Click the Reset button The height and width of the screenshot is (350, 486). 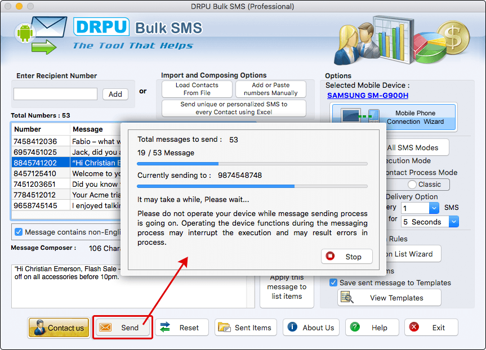coord(182,327)
